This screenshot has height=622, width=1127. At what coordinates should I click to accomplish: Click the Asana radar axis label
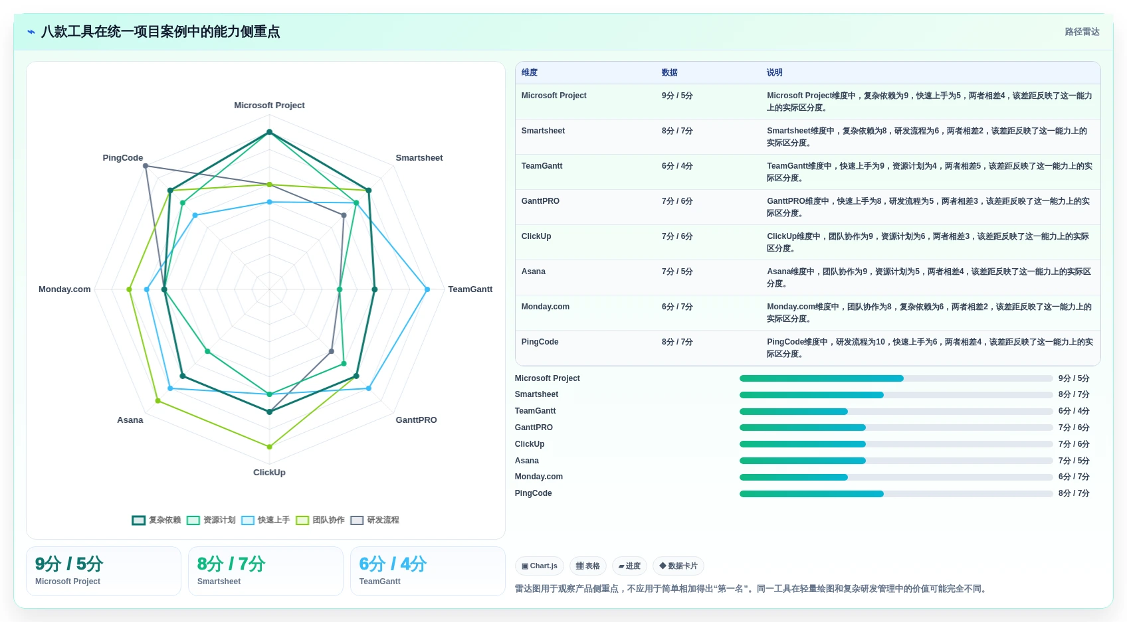click(x=130, y=420)
